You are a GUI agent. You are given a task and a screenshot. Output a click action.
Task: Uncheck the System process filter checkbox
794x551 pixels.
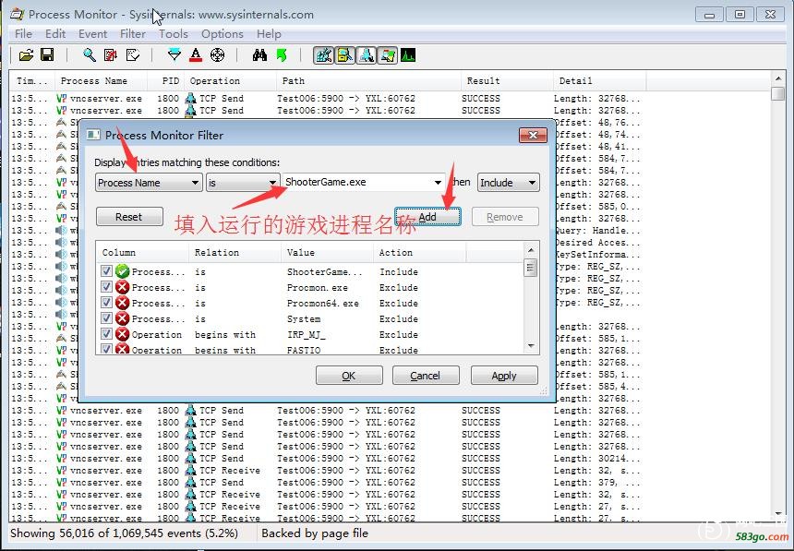tap(106, 318)
